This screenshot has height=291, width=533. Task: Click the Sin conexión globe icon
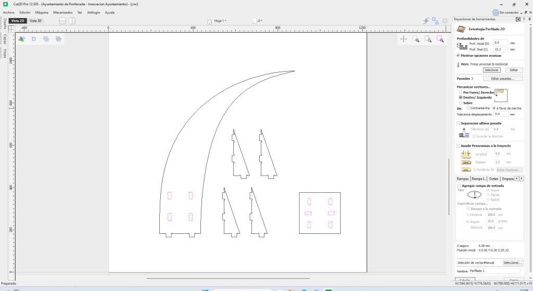pyautogui.click(x=496, y=12)
